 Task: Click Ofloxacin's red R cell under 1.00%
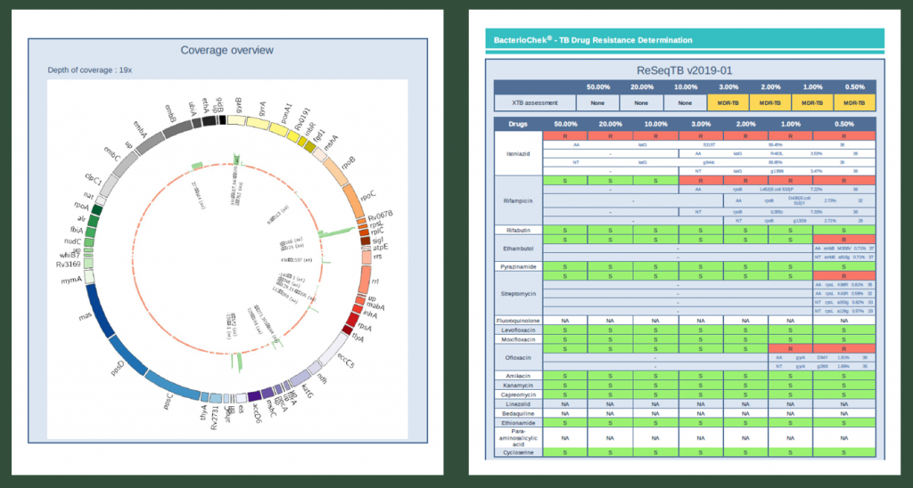pyautogui.click(x=791, y=348)
